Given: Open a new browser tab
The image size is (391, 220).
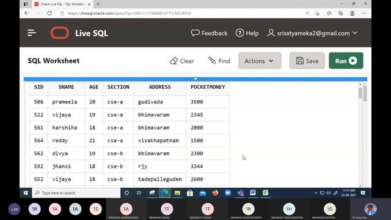Looking at the screenshot, I should (98, 4).
